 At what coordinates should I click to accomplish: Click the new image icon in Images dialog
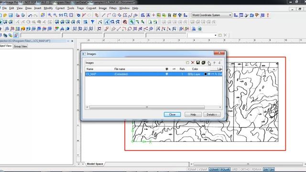tap(187, 63)
